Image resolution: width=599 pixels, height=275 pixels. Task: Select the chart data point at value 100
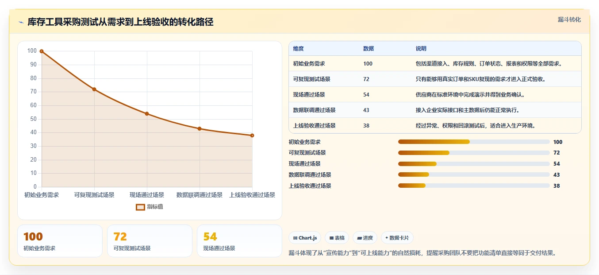pos(42,51)
